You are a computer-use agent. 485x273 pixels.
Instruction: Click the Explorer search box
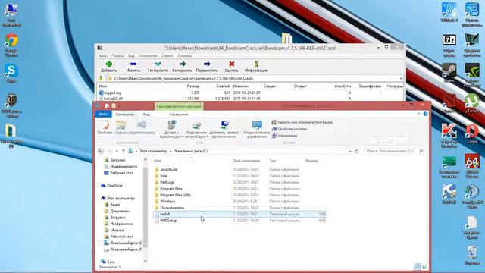click(394, 151)
